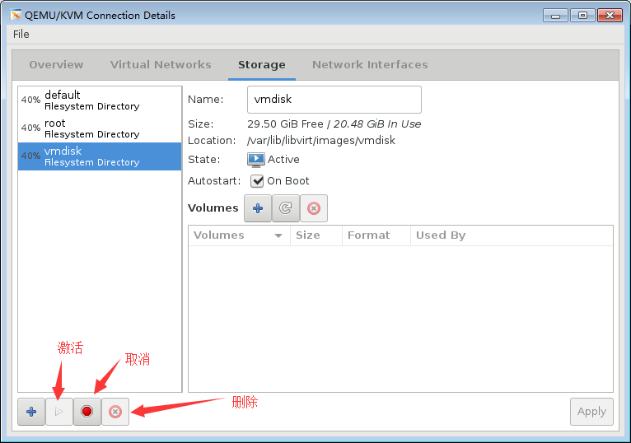Image resolution: width=631 pixels, height=443 pixels.
Task: Click the 29.50 GiB Free size text
Action: pos(285,124)
